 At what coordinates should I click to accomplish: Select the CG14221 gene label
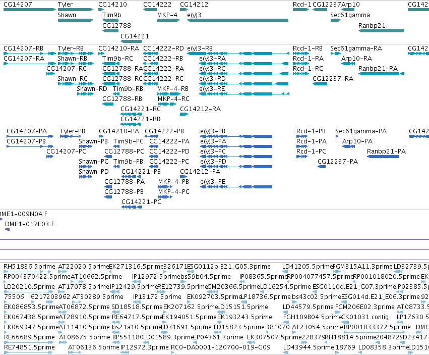pyautogui.click(x=135, y=36)
